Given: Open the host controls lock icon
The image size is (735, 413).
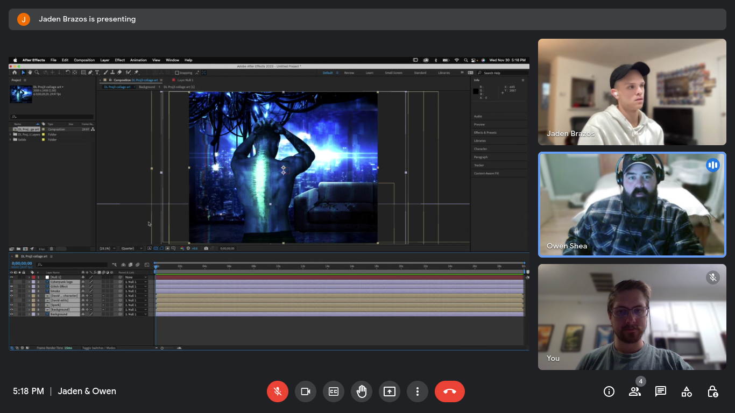Looking at the screenshot, I should (x=712, y=391).
